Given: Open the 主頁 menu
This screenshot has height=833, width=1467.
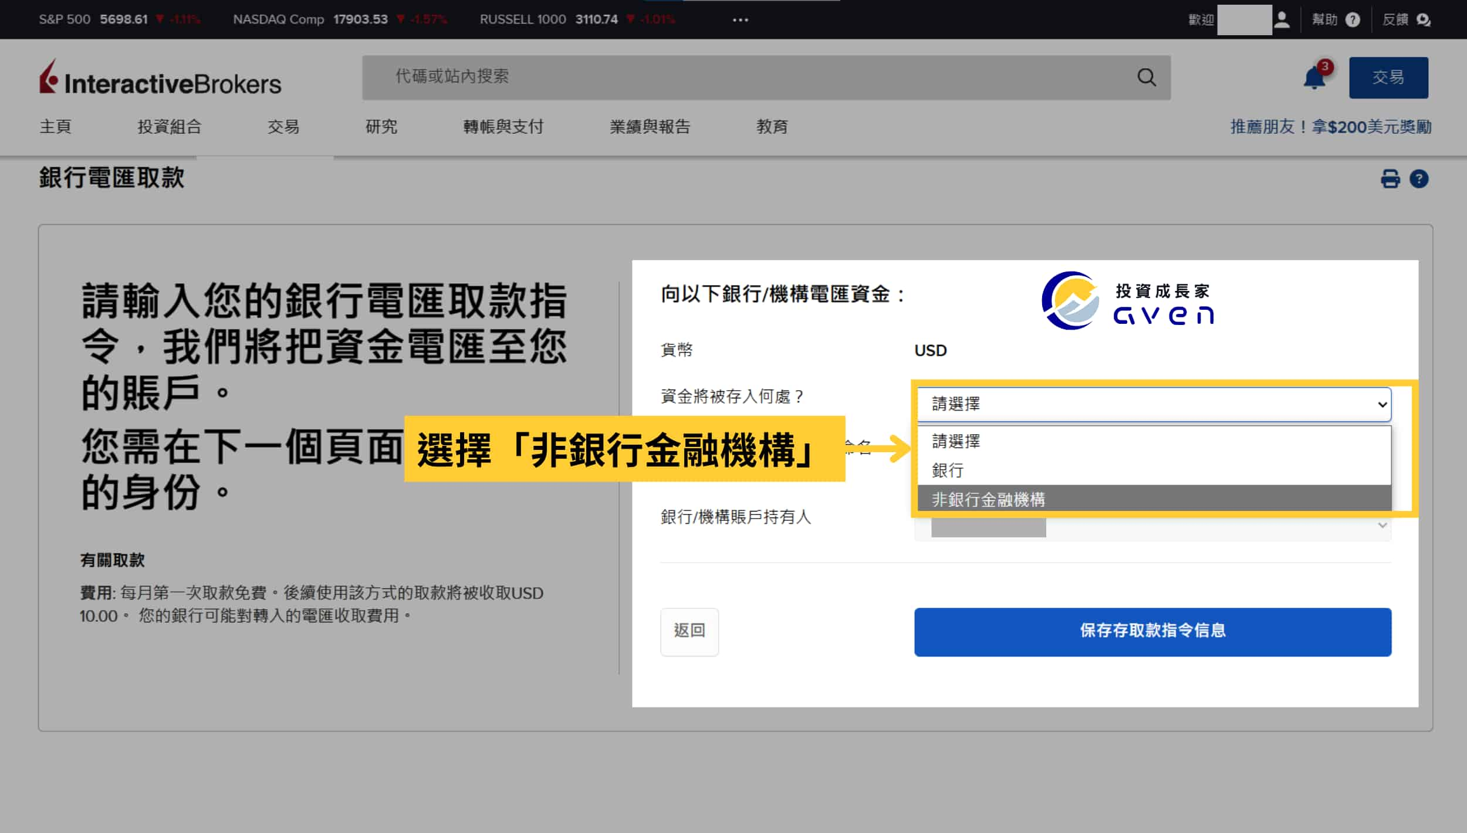Looking at the screenshot, I should click(55, 127).
